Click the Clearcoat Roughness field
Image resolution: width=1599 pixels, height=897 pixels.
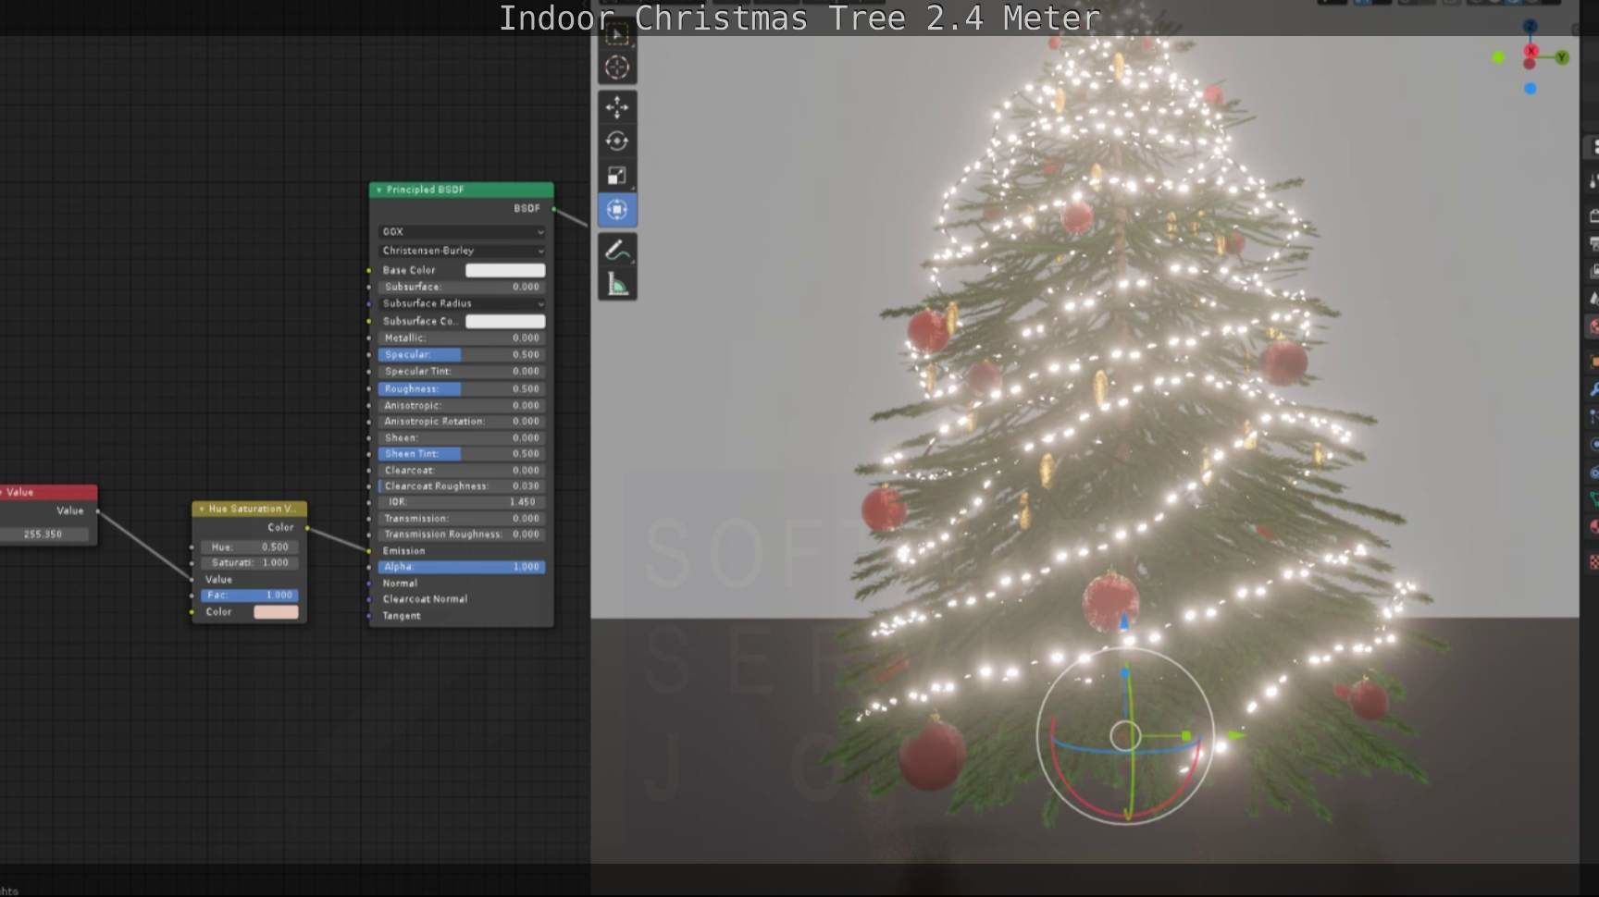(x=462, y=486)
